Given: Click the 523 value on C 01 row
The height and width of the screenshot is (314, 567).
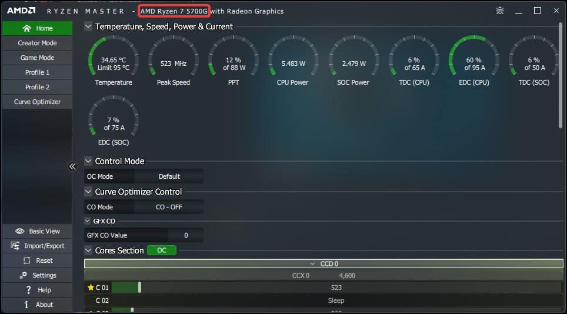Looking at the screenshot, I should coord(336,288).
